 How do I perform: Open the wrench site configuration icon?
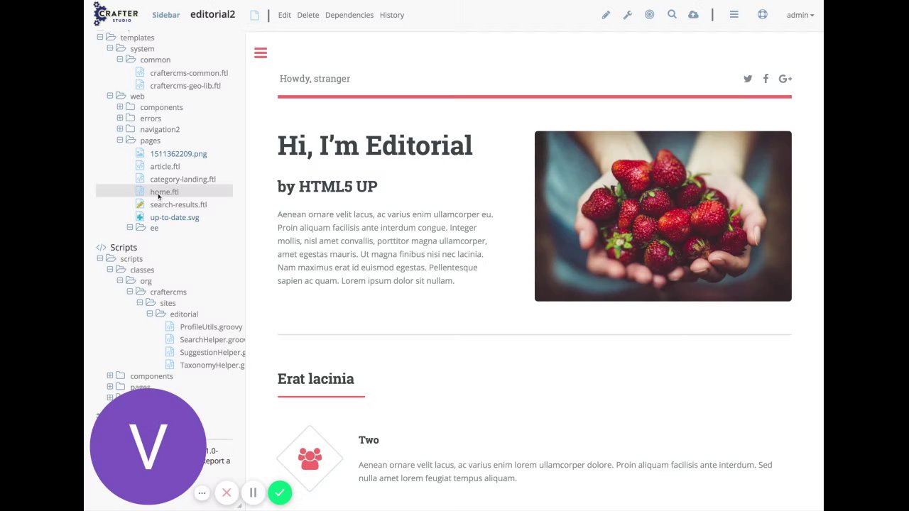pos(628,15)
